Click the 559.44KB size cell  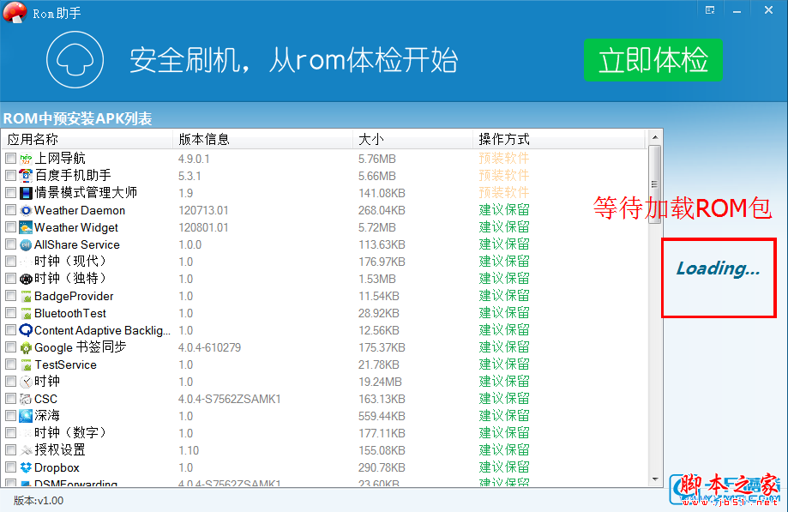tap(382, 416)
